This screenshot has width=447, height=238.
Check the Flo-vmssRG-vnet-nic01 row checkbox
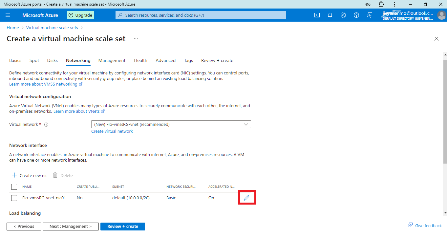point(14,198)
